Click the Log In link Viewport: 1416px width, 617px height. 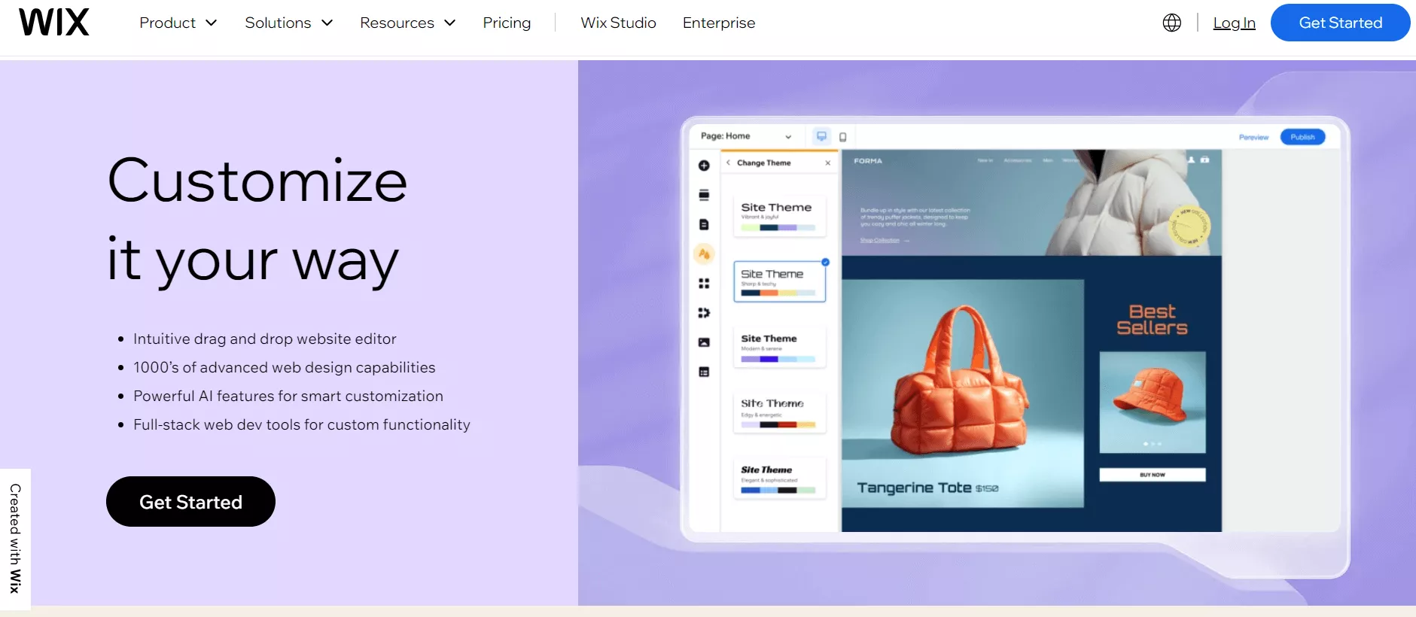click(1234, 23)
